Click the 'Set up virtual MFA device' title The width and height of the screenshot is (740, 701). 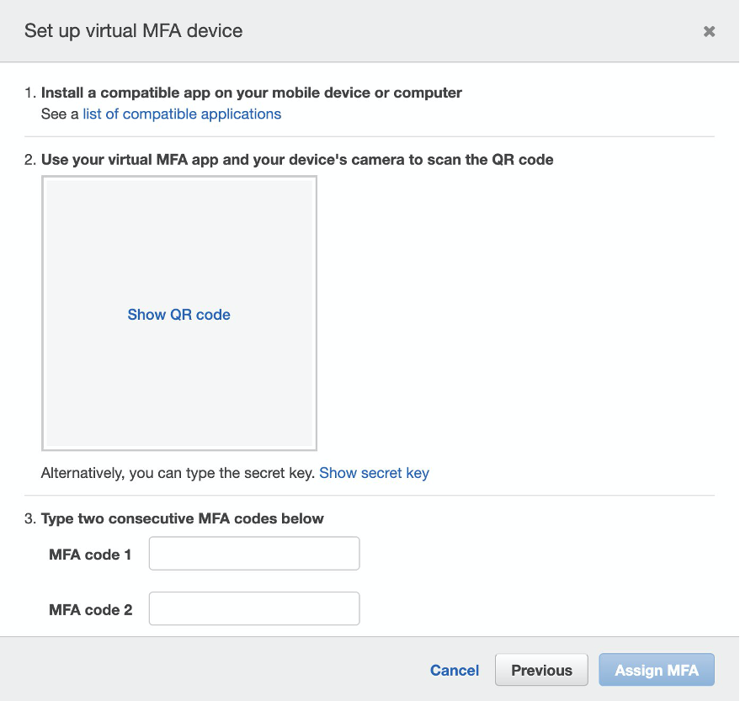[x=133, y=31]
